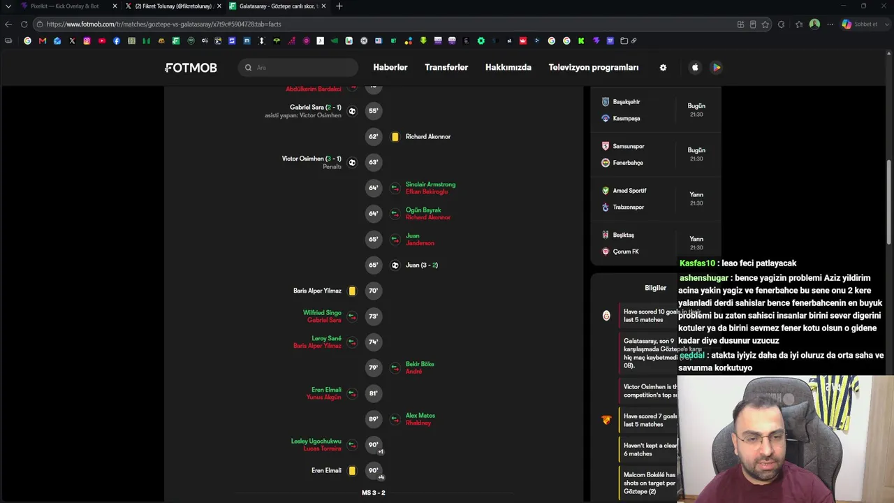
Task: Click substitution icon beside Juan and Janderson
Action: [x=395, y=240]
